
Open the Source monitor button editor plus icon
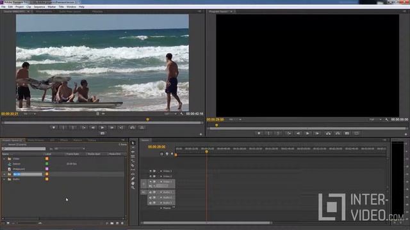point(201,134)
